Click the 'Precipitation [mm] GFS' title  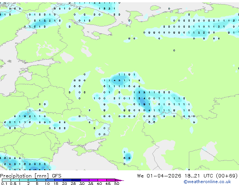[x=31, y=176]
